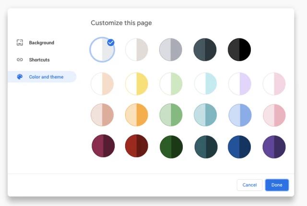Apply the salmon rose two-tone theme
This screenshot has height=206, width=307.
pos(102,115)
